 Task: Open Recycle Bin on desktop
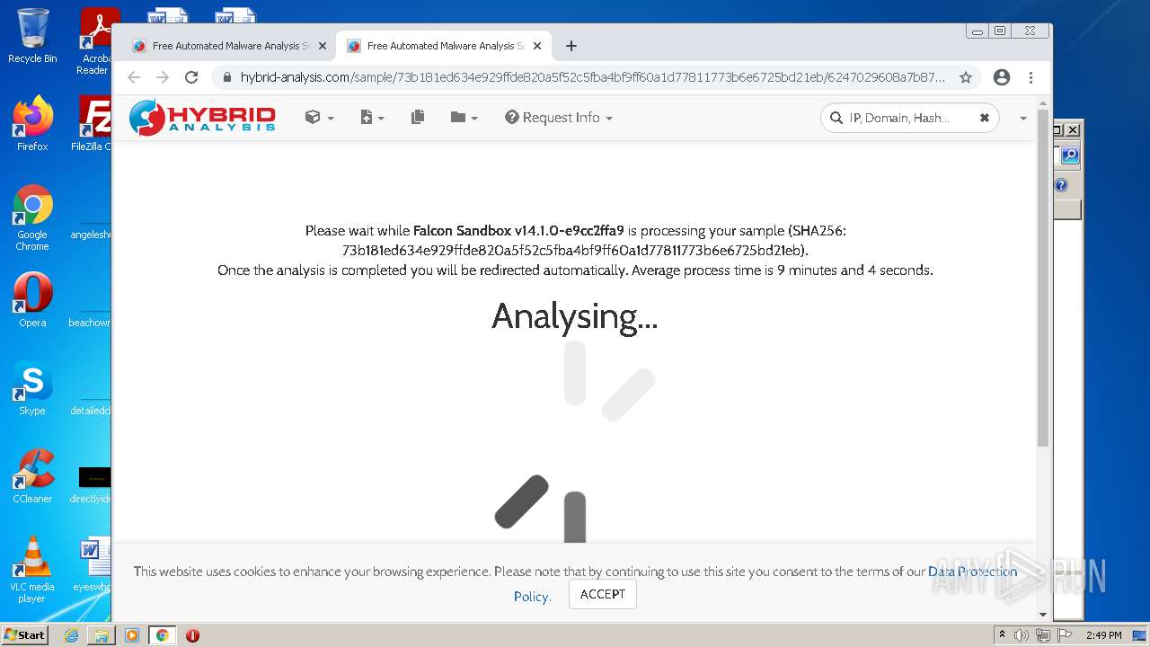32,36
